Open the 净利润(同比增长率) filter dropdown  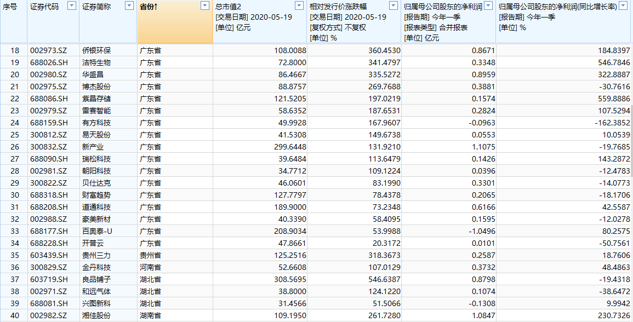tap(625, 5)
